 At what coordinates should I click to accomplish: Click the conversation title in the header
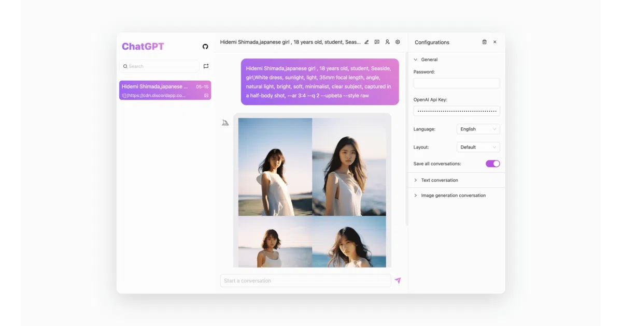(x=290, y=42)
